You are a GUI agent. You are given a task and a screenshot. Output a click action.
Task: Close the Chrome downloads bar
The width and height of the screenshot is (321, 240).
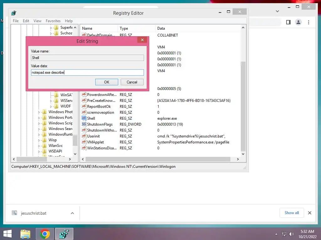tap(309, 213)
